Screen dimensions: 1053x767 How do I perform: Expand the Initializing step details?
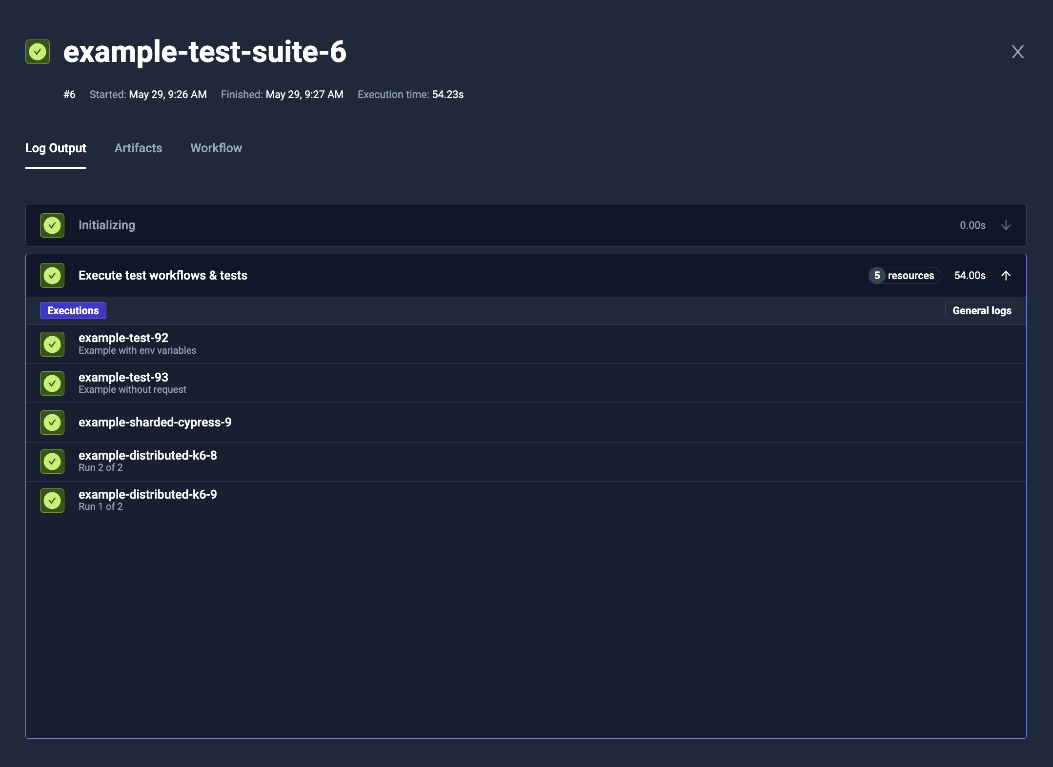(1006, 225)
